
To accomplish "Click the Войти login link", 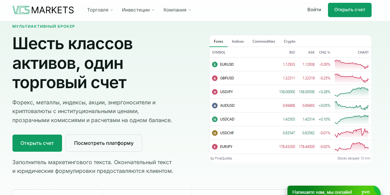I will click(x=314, y=10).
